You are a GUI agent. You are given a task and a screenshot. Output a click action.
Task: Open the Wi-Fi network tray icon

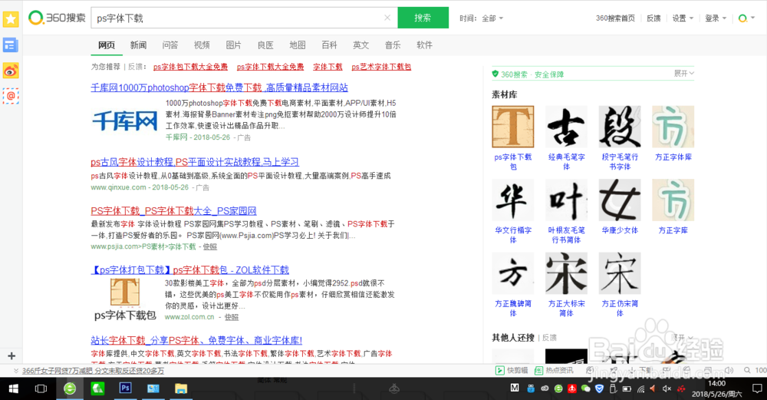click(640, 389)
